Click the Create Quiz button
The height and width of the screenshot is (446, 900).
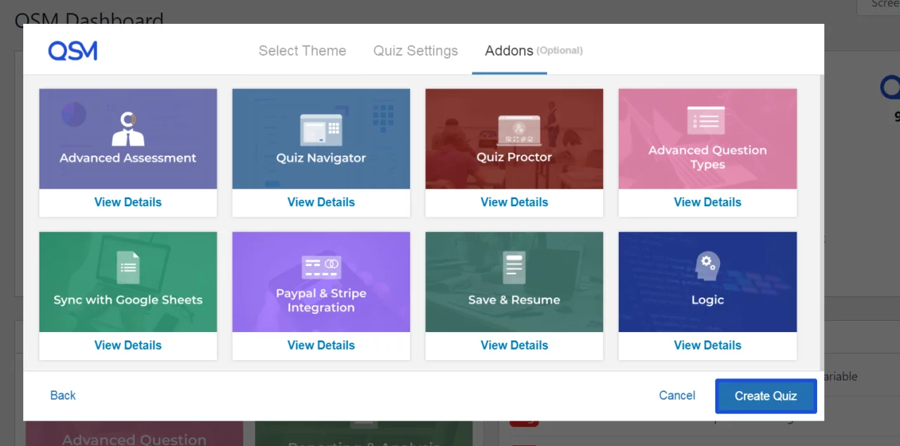coord(766,396)
